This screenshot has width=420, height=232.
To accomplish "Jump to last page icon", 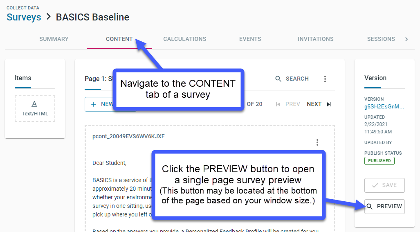I will pyautogui.click(x=329, y=104).
